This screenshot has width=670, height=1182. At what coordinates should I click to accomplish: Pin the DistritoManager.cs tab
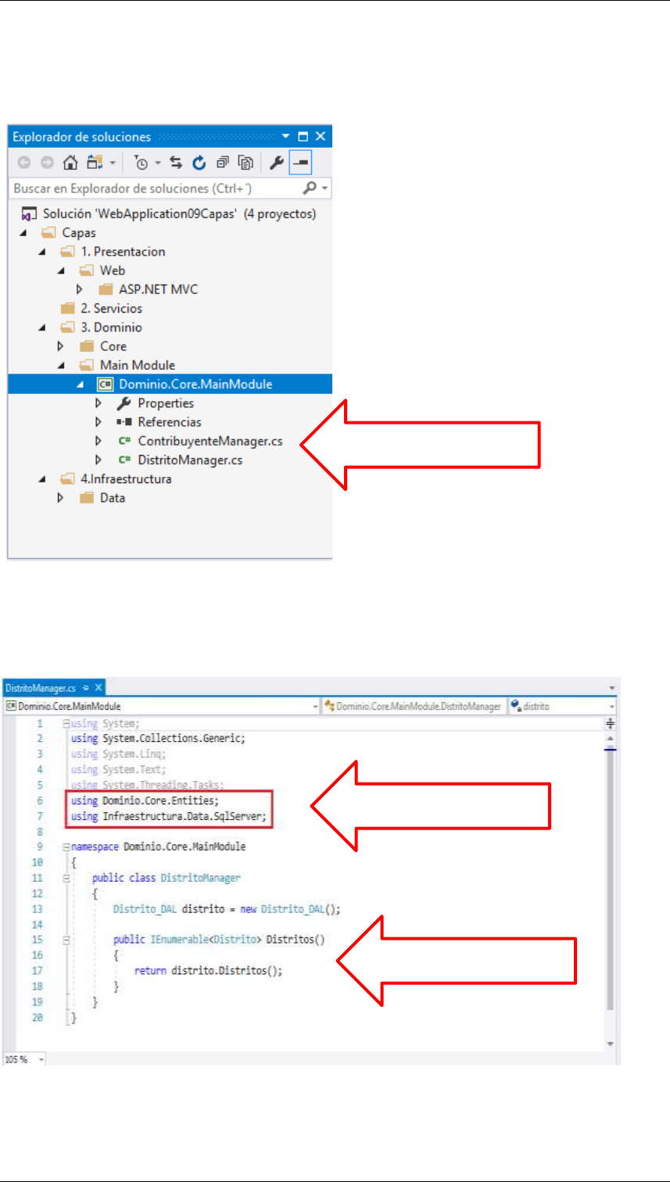click(87, 687)
